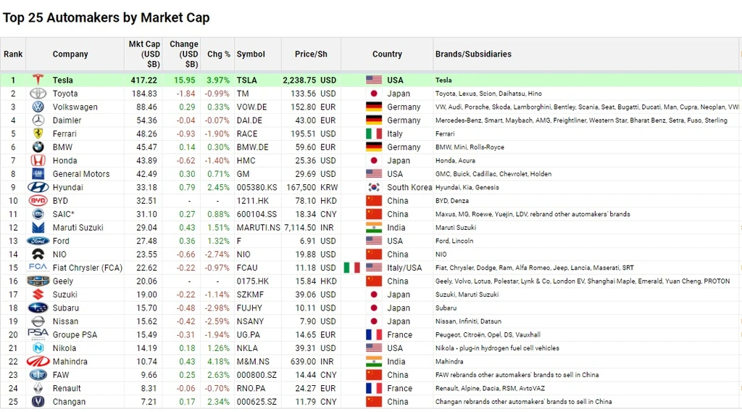Image resolution: width=742 pixels, height=412 pixels.
Task: Click the '-2.98%' change value for Subaru
Action: tap(217, 308)
